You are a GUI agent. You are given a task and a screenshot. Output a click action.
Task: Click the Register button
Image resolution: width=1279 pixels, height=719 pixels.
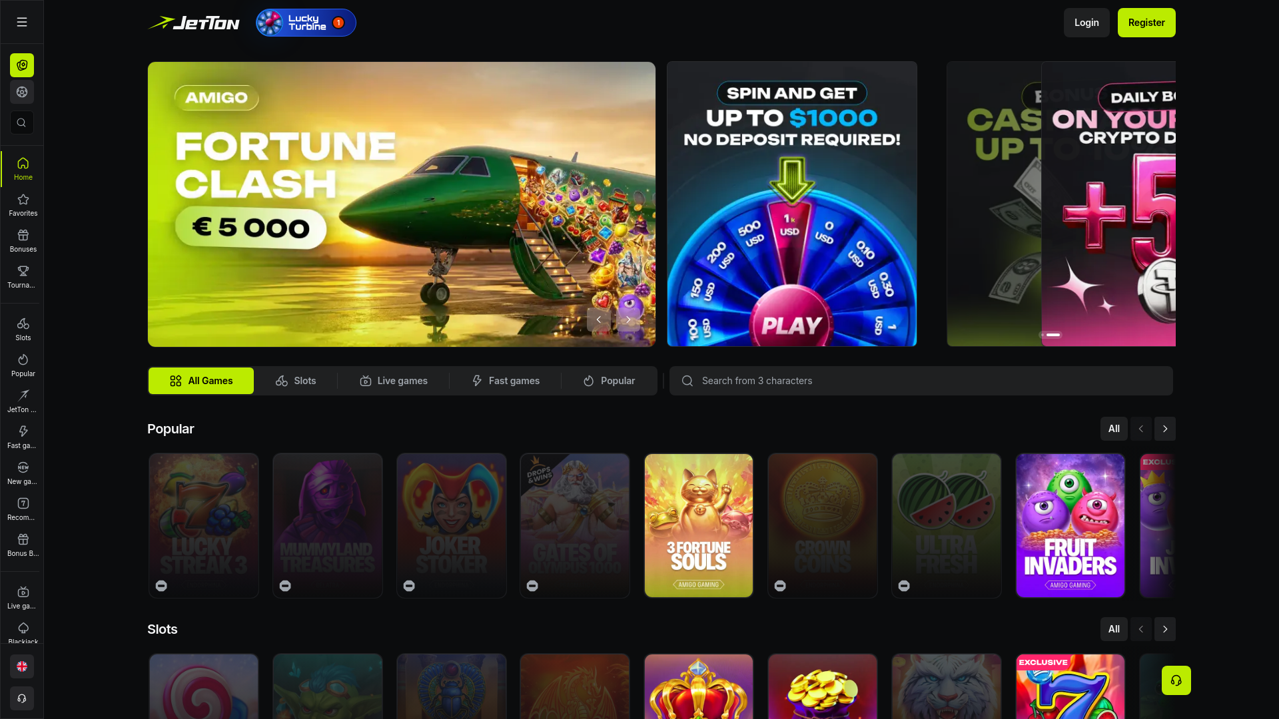(x=1146, y=23)
